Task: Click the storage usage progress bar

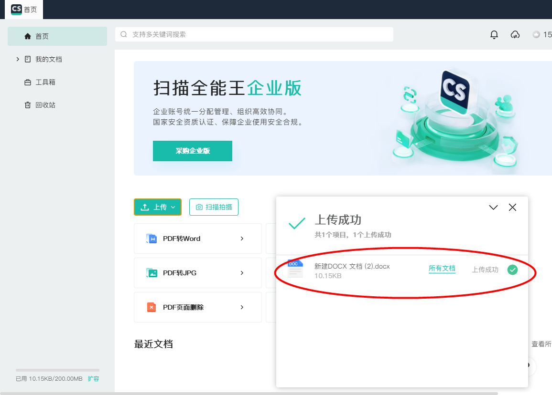Action: (x=57, y=370)
